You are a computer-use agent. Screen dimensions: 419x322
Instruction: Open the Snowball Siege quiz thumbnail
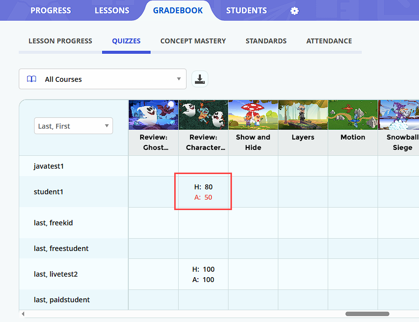pos(398,115)
